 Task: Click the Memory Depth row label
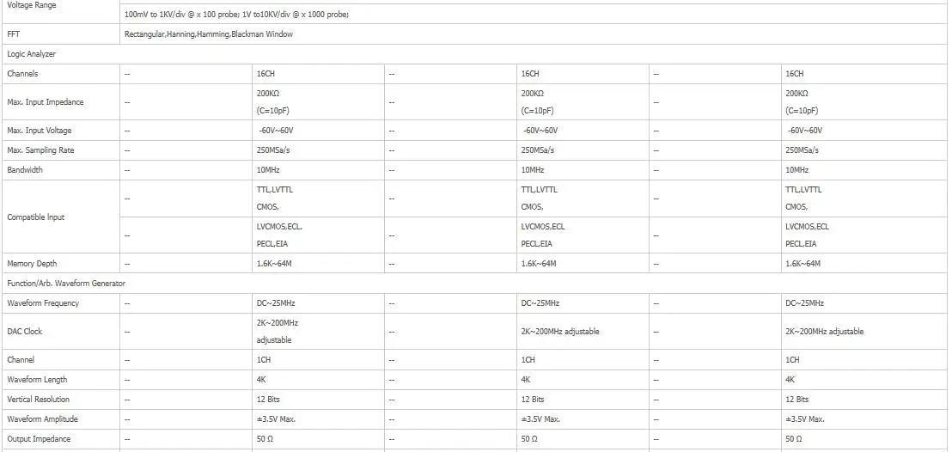click(x=31, y=264)
